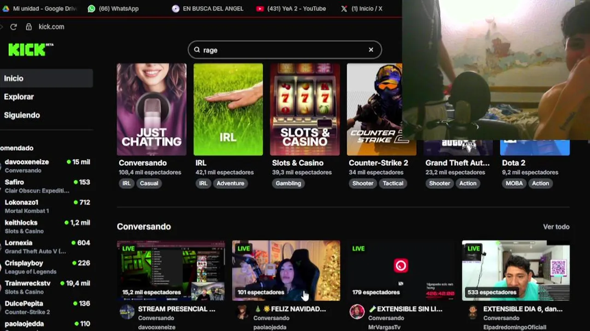The height and width of the screenshot is (331, 590).
Task: Open stream thumbnail with 179 espectadores
Action: [401, 270]
